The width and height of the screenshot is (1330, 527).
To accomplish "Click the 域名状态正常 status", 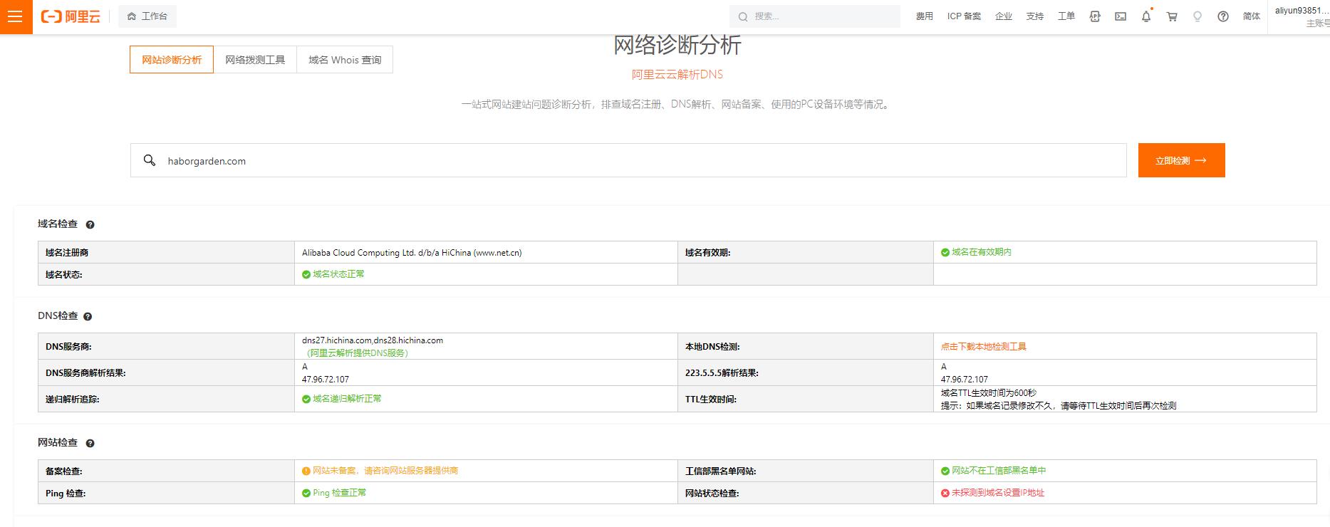I will tap(333, 274).
